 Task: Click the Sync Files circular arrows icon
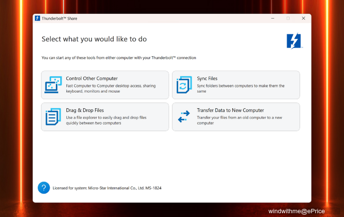[x=184, y=85]
